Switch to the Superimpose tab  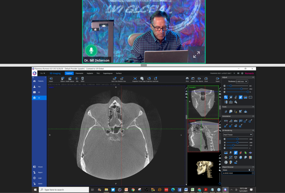click(108, 73)
